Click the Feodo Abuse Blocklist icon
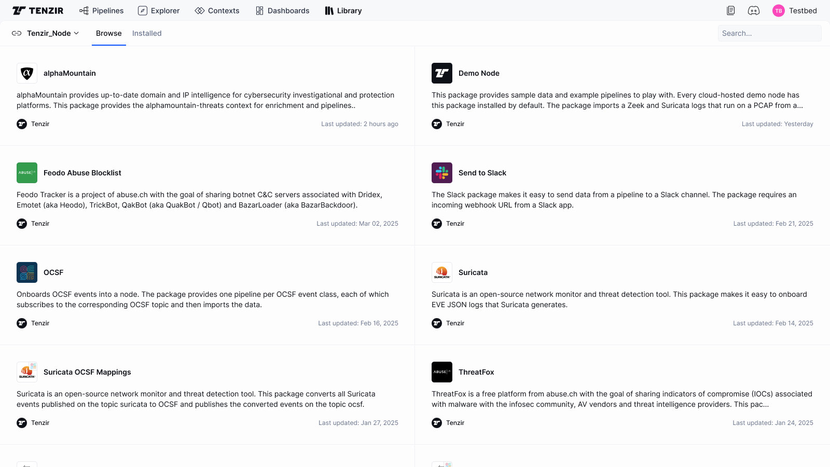Viewport: 830px width, 467px height. point(27,173)
